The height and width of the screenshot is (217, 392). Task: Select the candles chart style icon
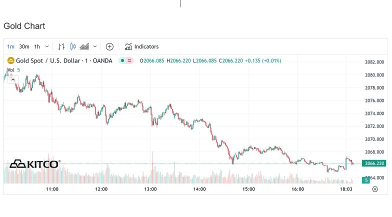(73, 46)
